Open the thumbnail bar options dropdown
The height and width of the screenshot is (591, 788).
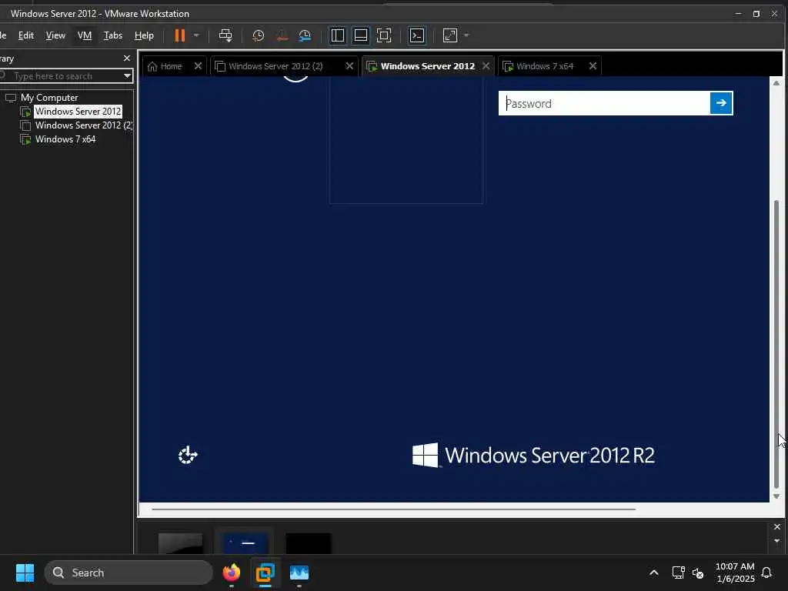coord(777,541)
